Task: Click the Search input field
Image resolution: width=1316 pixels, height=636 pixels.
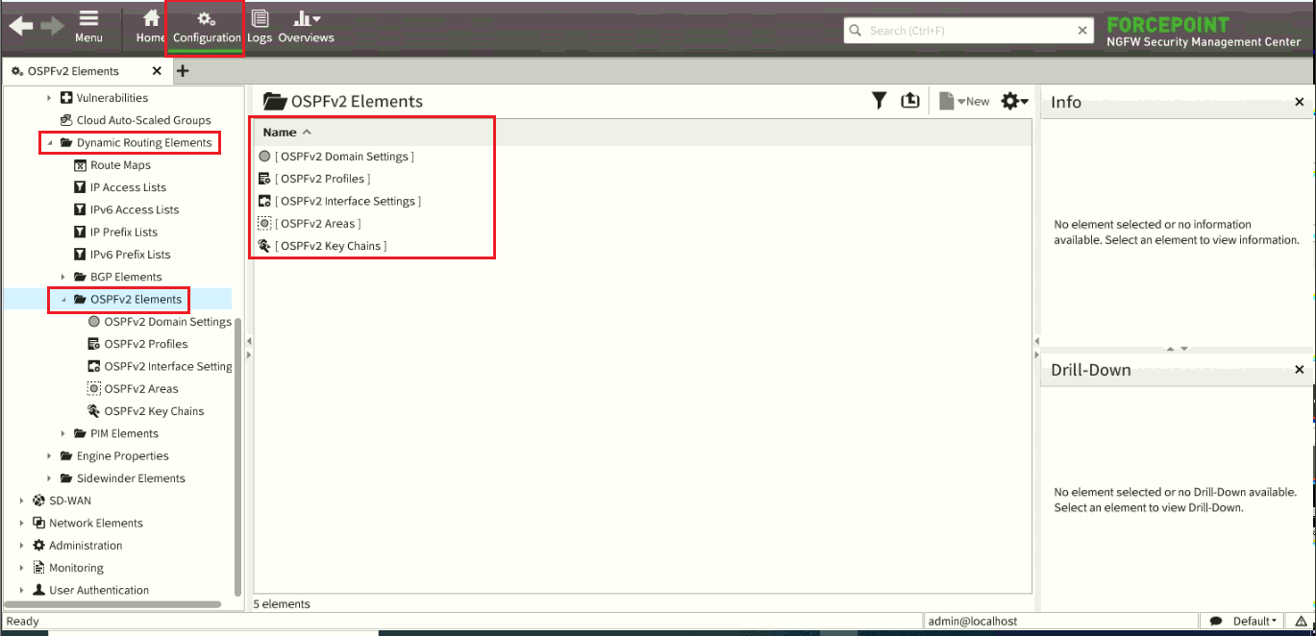Action: [968, 31]
